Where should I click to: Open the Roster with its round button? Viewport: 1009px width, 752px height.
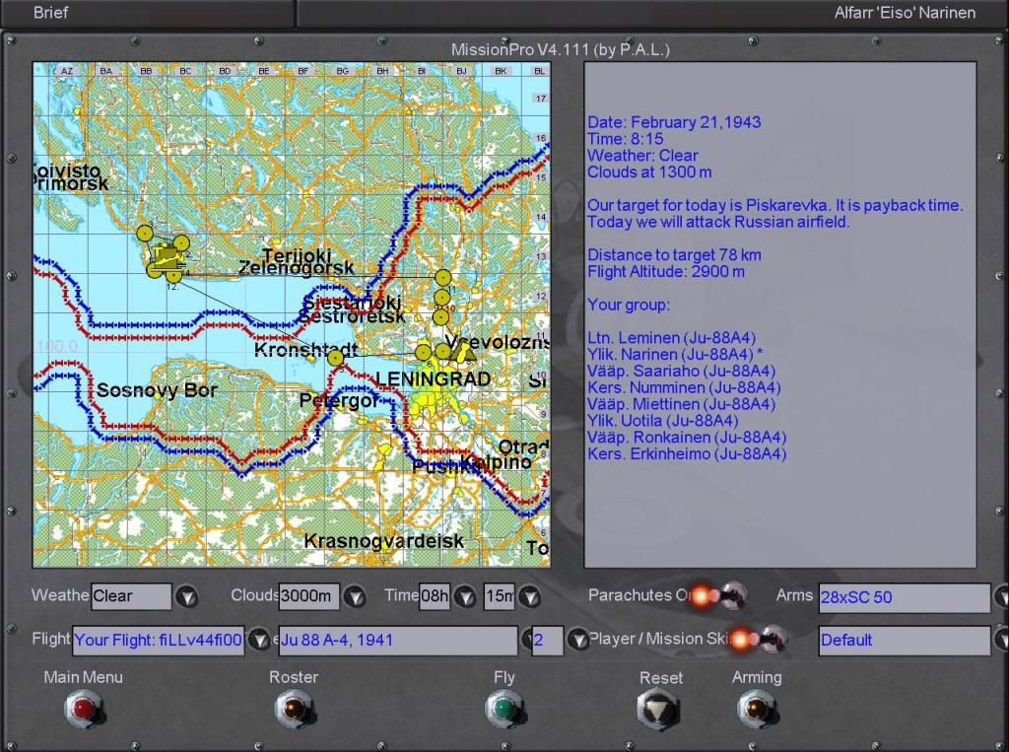point(294,708)
